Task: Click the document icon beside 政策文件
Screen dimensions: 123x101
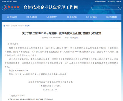Action: [48, 17]
